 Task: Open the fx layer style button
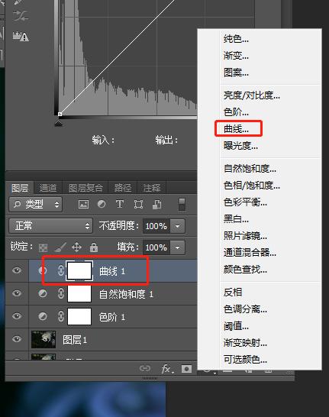click(x=167, y=369)
